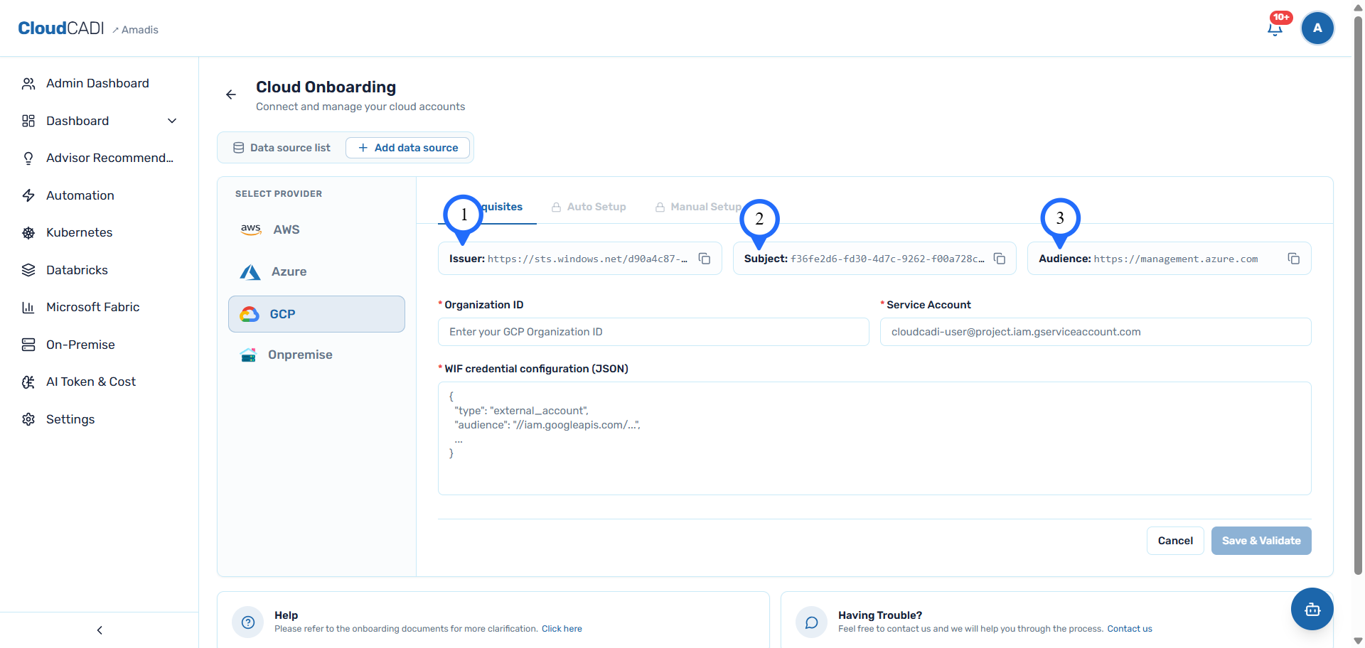
Task: Select Onpremise as provider
Action: tap(316, 355)
